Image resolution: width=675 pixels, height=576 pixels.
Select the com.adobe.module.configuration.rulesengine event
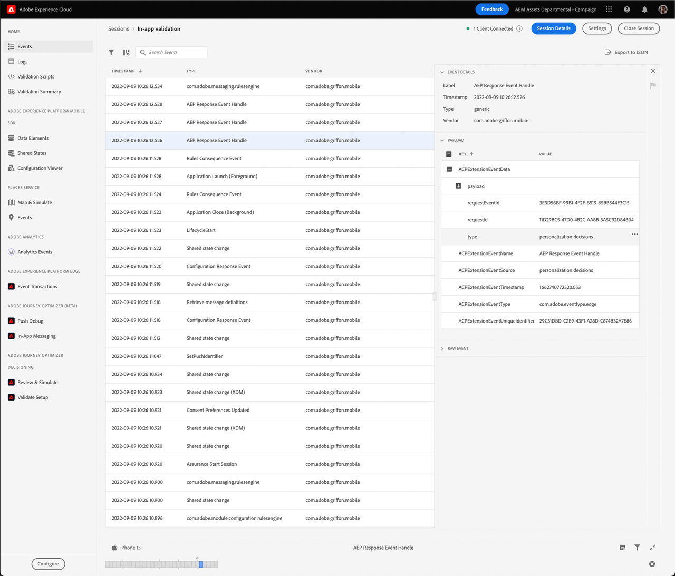click(x=270, y=518)
